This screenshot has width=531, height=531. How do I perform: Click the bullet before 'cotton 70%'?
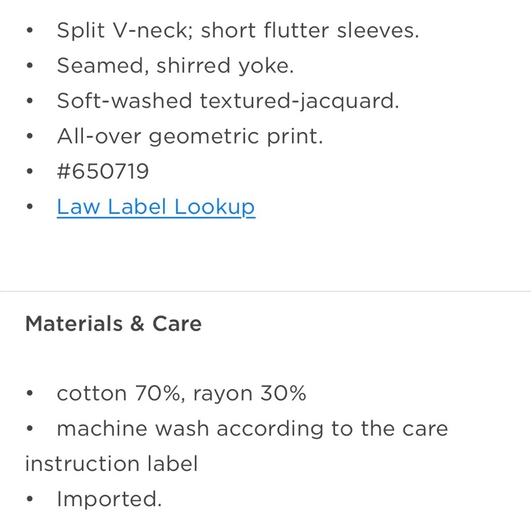click(30, 394)
